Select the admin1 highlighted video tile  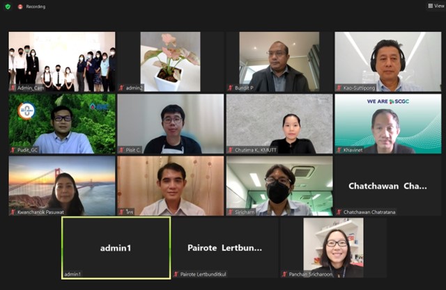click(116, 248)
